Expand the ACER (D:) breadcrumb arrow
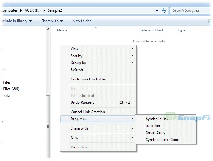 (x=44, y=10)
